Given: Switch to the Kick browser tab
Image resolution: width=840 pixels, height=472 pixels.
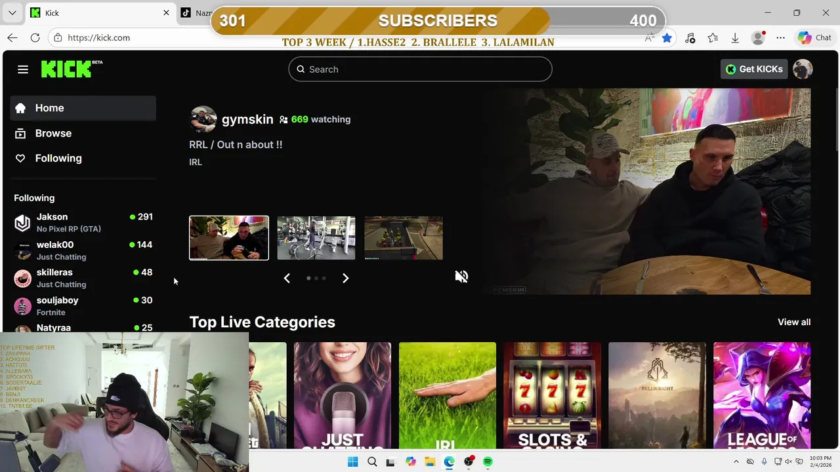Looking at the screenshot, I should pyautogui.click(x=102, y=12).
